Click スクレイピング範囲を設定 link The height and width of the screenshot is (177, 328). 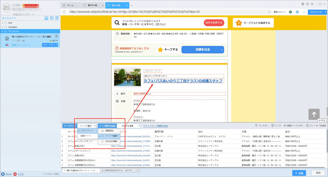pyautogui.click(x=155, y=126)
